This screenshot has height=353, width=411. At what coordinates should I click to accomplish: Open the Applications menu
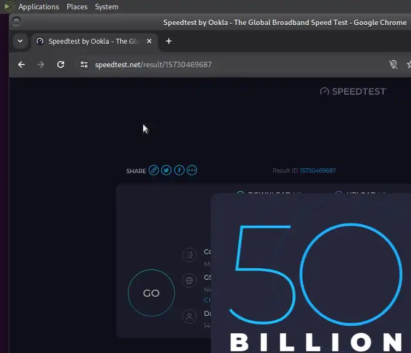coord(38,7)
